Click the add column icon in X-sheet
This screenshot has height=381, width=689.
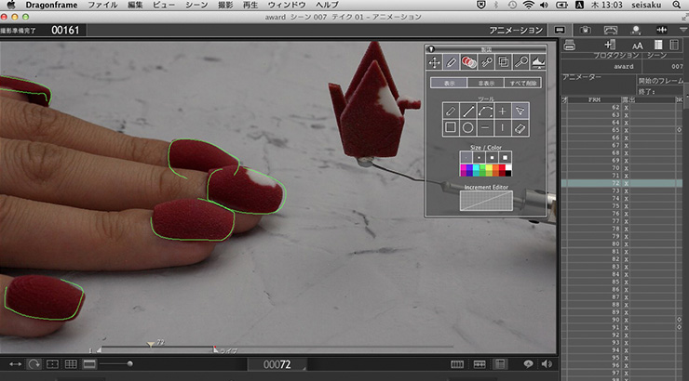point(610,45)
